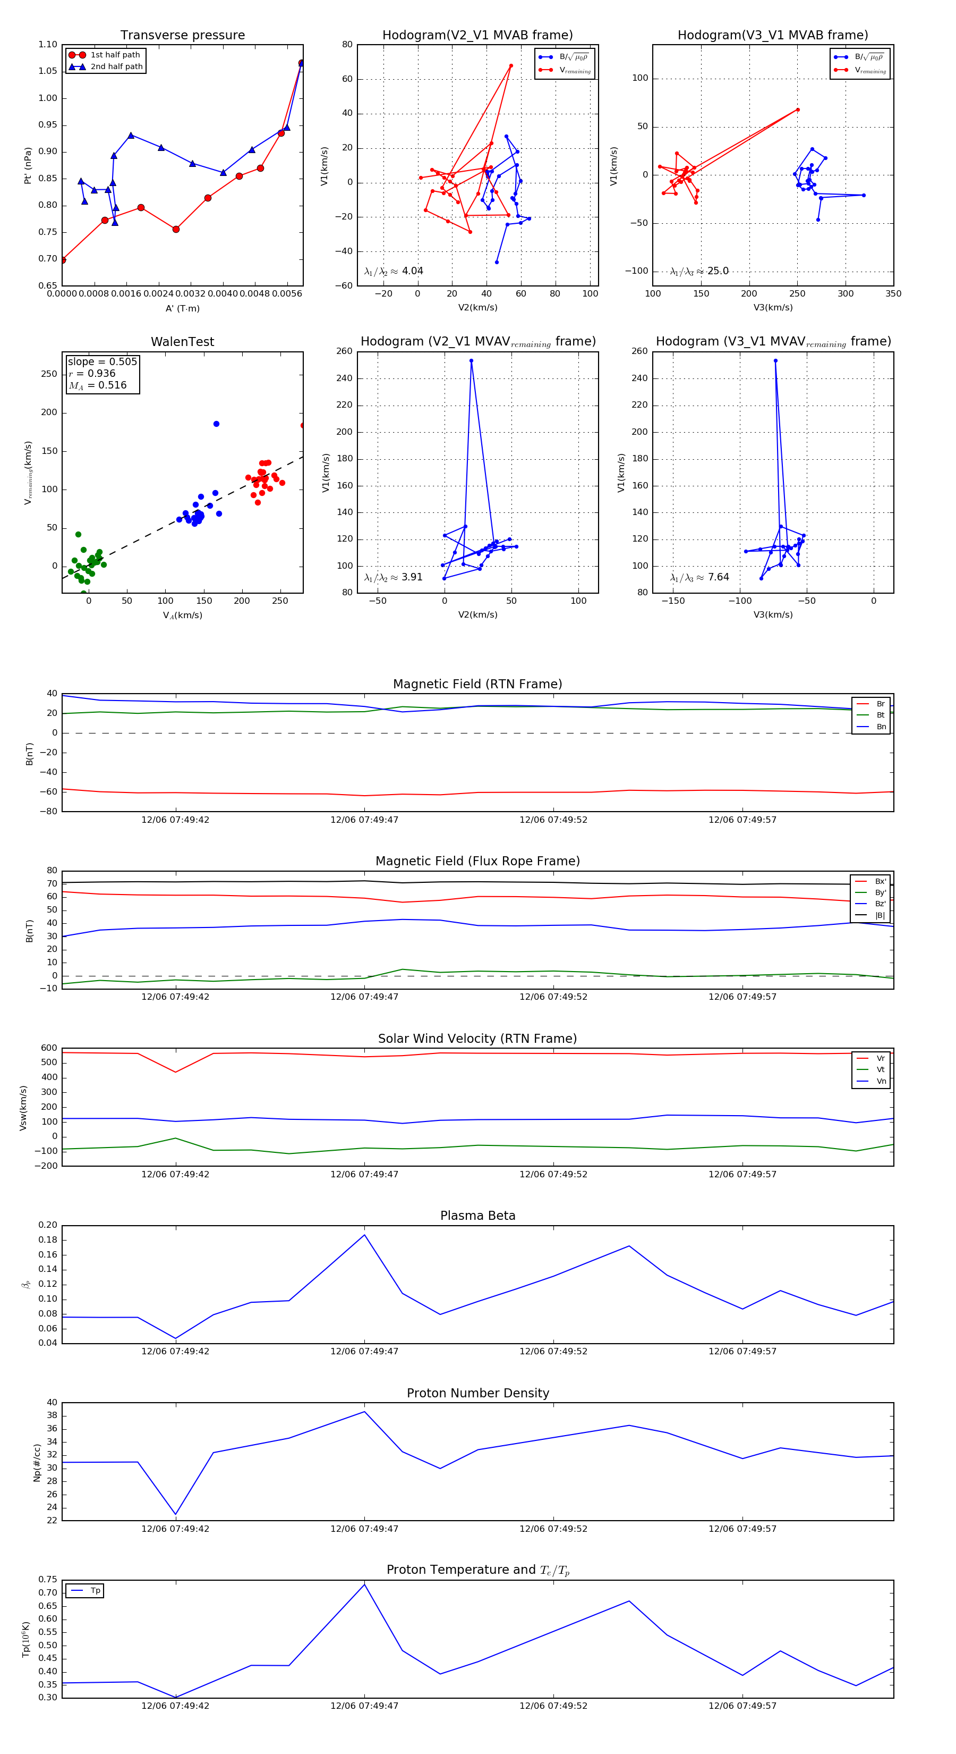Click 'Solar Wind Velocity (RTN Frame)' title
This screenshot has height=1754, width=956.
477,1039
